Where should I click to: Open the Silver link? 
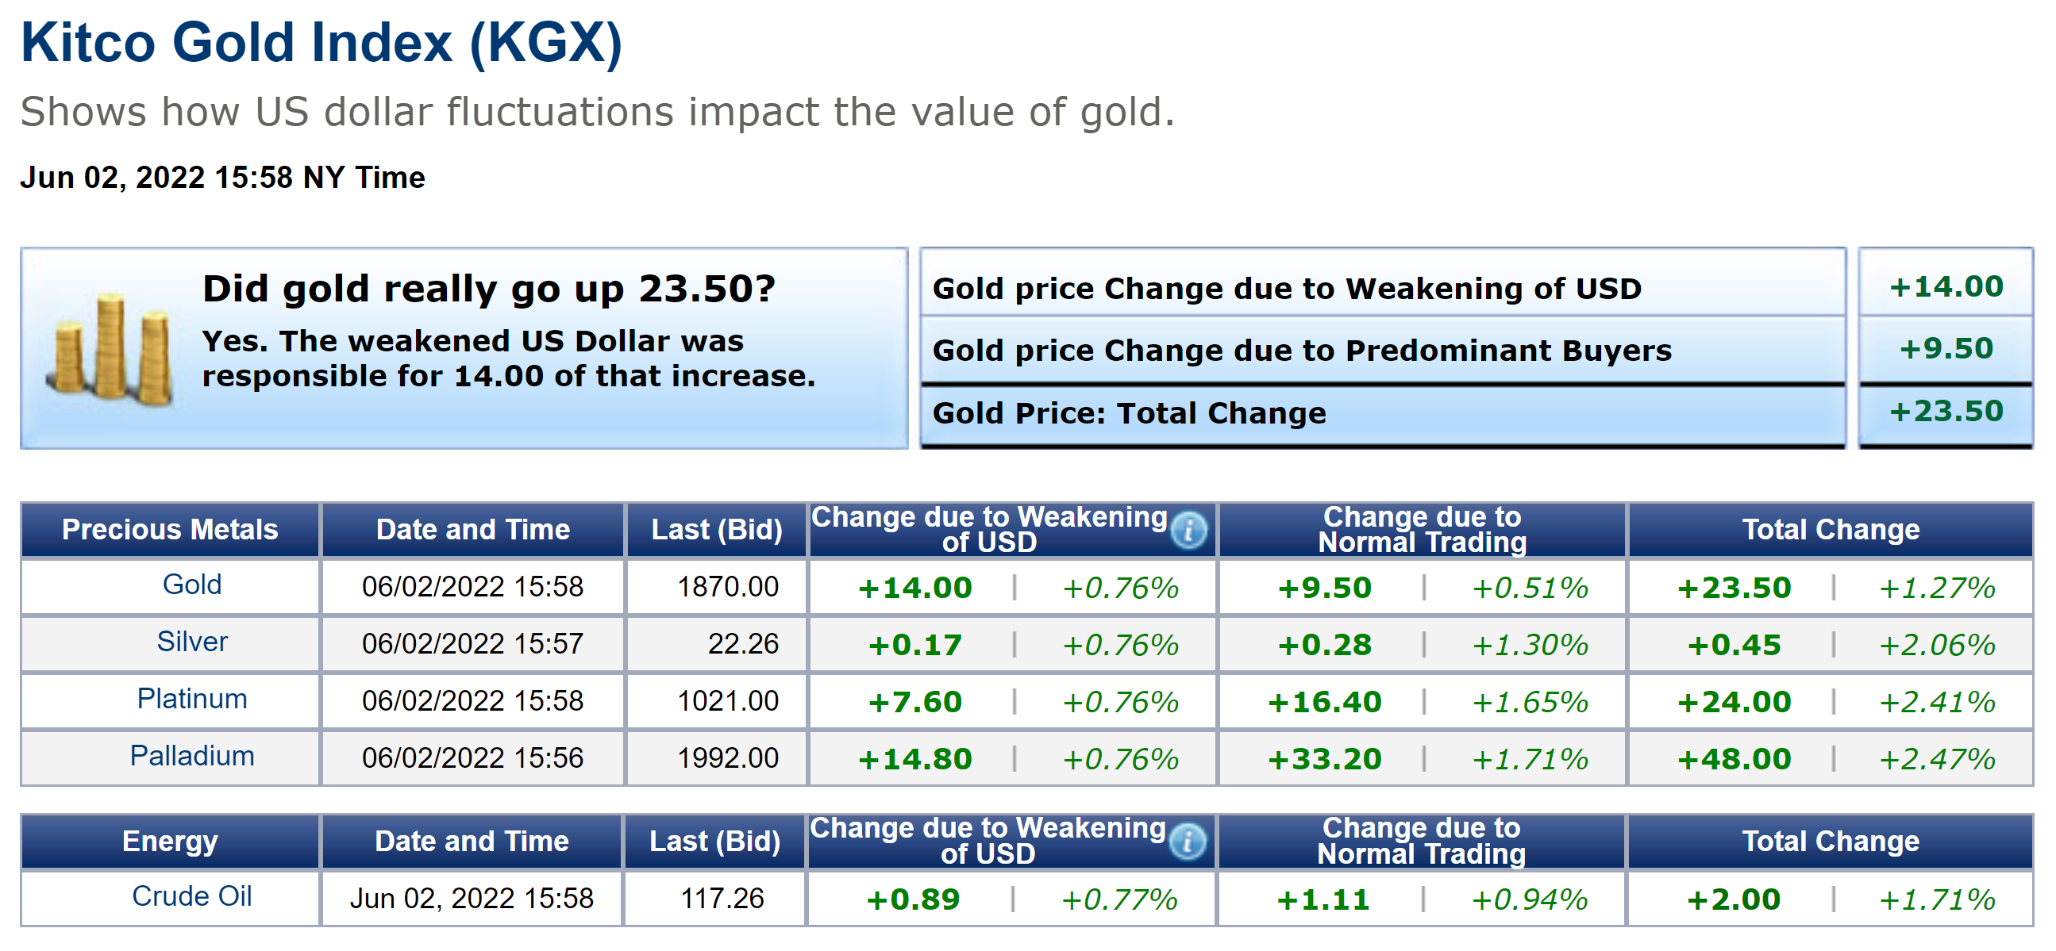(191, 642)
